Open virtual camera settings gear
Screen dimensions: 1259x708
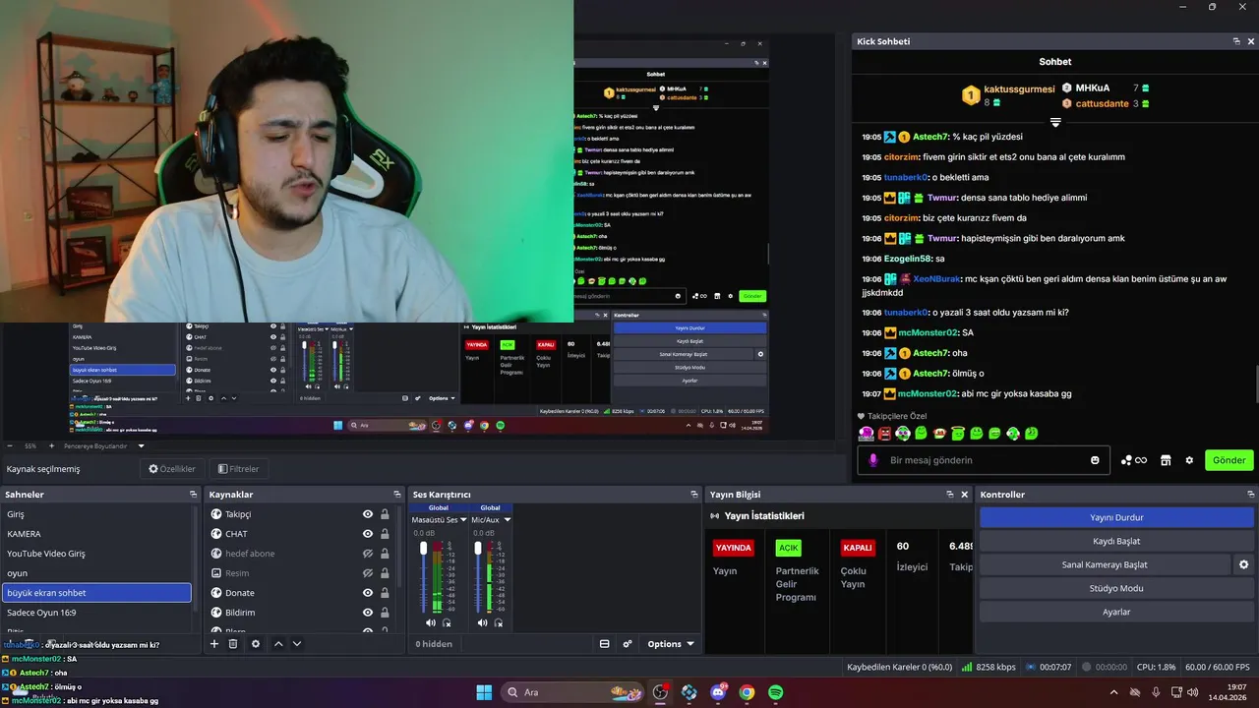(x=1243, y=564)
